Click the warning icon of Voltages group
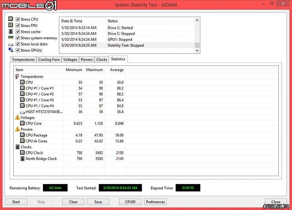Screen dimensions: 292x210 (17, 117)
